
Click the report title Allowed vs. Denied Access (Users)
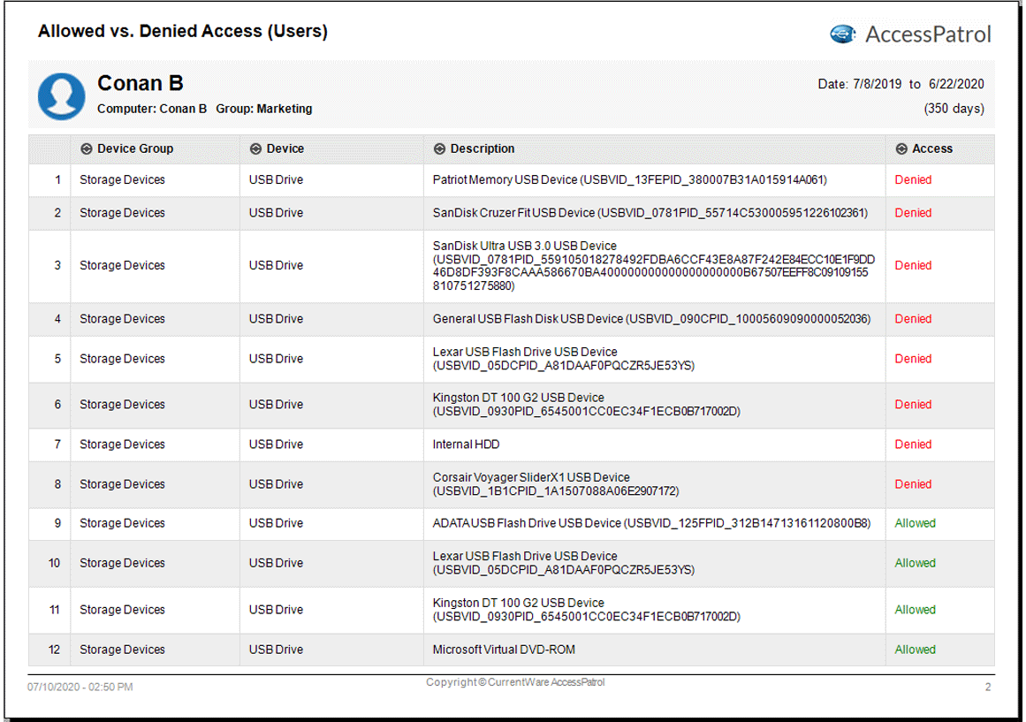click(183, 31)
